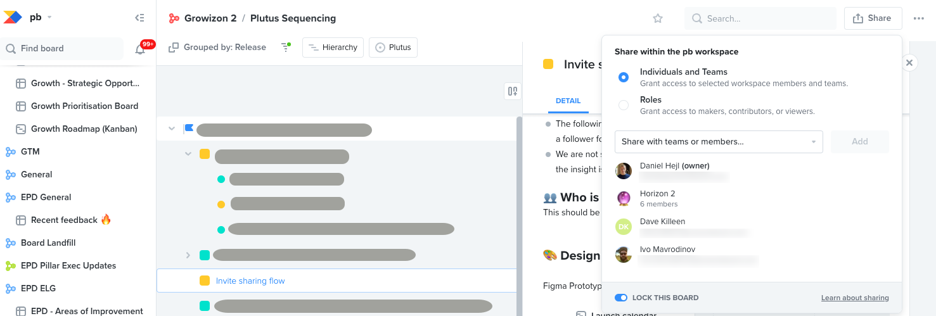Open Growth - Strategic Opport... board
The height and width of the screenshot is (316, 936).
85,83
